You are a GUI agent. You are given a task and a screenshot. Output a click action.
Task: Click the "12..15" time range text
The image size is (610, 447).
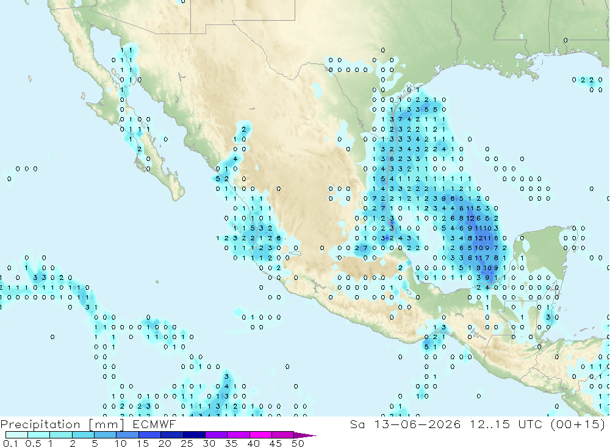489,424
